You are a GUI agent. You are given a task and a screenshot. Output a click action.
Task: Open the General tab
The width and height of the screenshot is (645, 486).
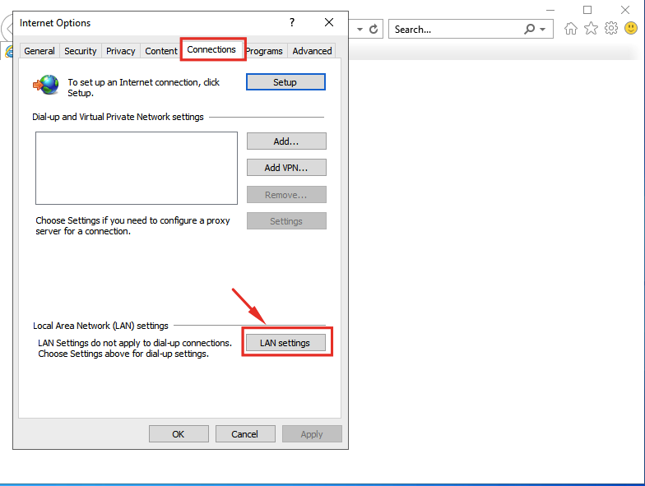pyautogui.click(x=39, y=51)
